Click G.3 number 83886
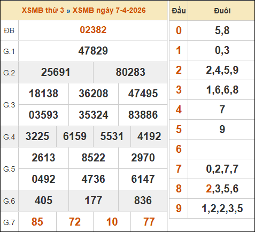255x232 pixels. pyautogui.click(x=143, y=115)
